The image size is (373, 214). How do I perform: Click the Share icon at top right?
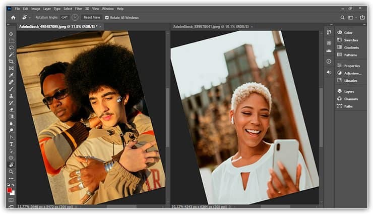[361, 17]
